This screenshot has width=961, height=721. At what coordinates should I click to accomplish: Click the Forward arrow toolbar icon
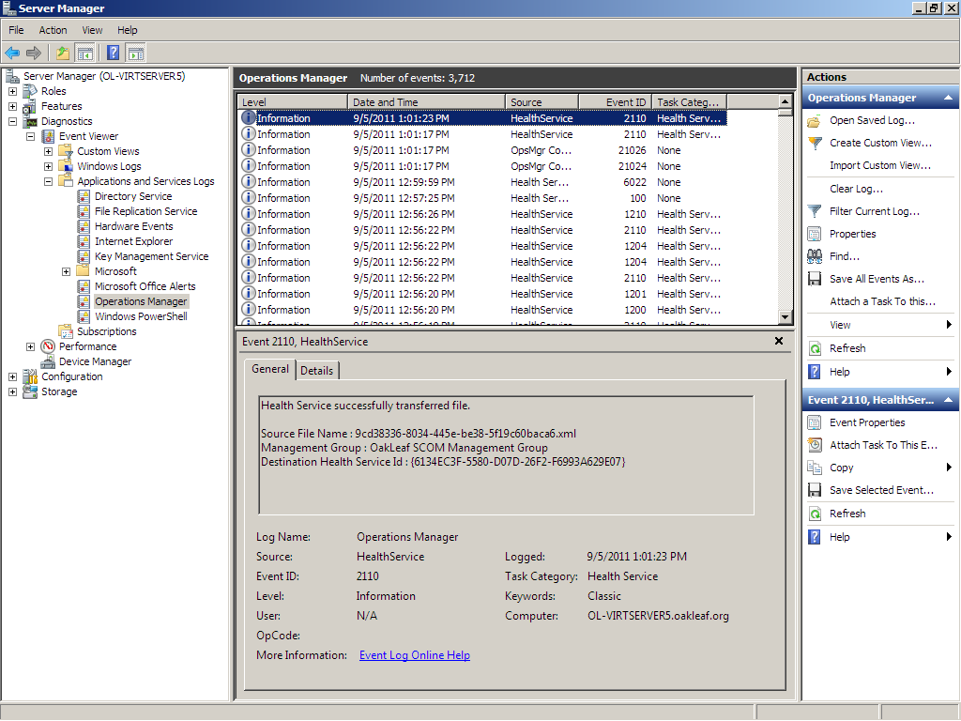coord(34,54)
